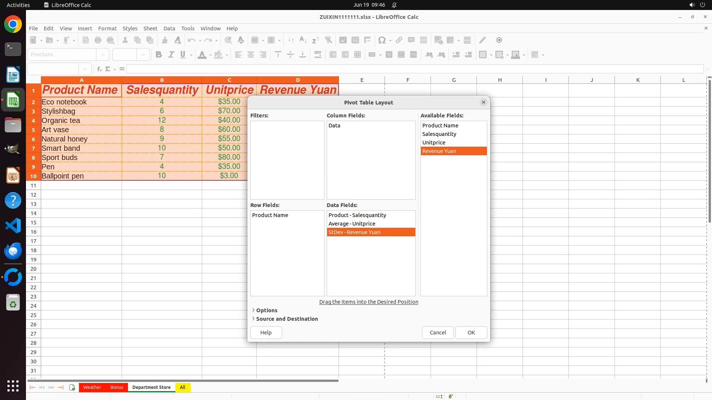Click the font color swatch icon
The height and width of the screenshot is (400, 712).
202,55
